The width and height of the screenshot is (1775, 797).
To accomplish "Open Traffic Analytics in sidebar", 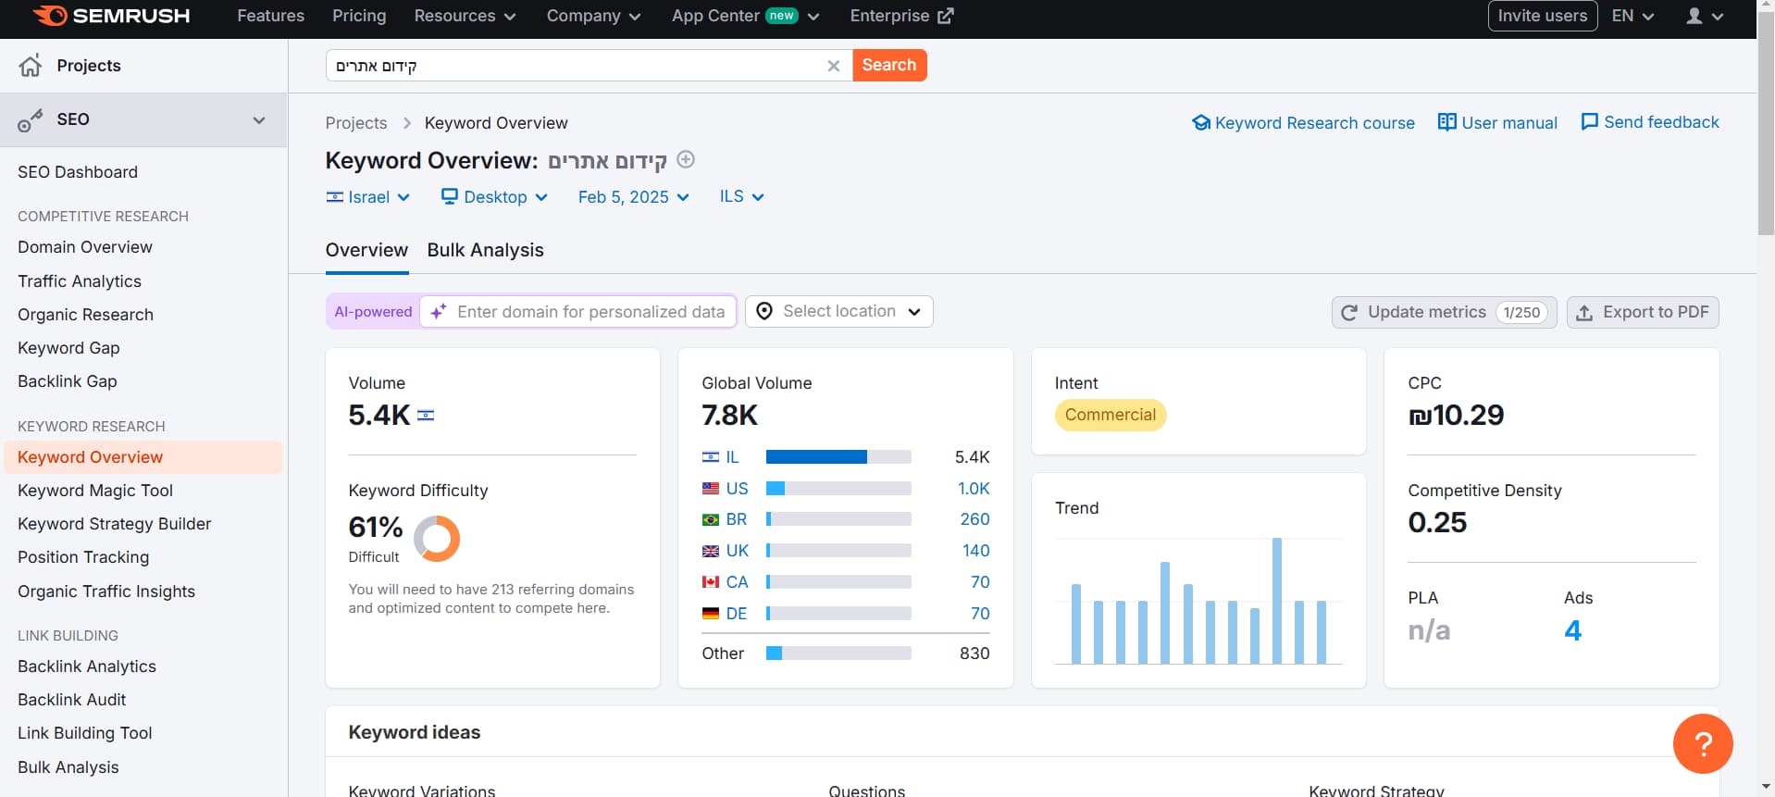I will (x=80, y=281).
